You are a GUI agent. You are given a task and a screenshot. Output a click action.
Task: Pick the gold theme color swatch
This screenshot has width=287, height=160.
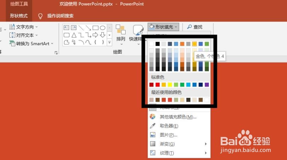click(x=194, y=44)
